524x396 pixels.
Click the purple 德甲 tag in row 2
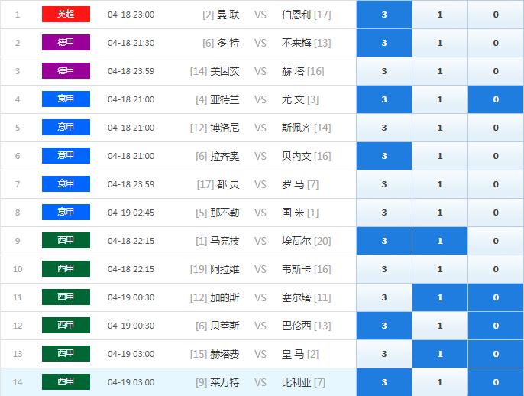tap(66, 43)
